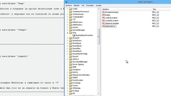Open the Favoritos menu
The width and height of the screenshot is (171, 96).
pos(90,5)
